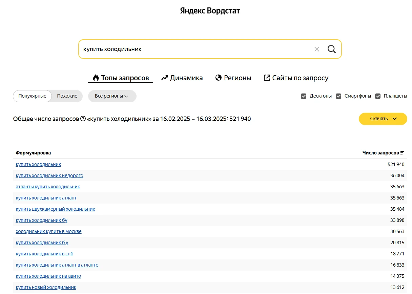Open the Скачать download dropdown
This screenshot has width=412, height=294.
(x=383, y=119)
